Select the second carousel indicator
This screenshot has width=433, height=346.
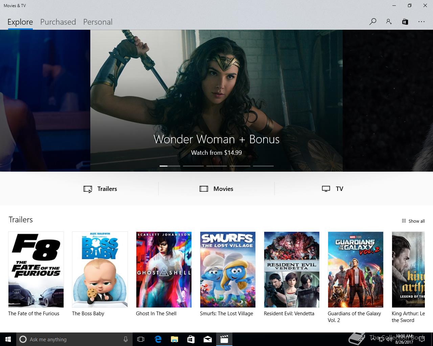click(x=193, y=166)
